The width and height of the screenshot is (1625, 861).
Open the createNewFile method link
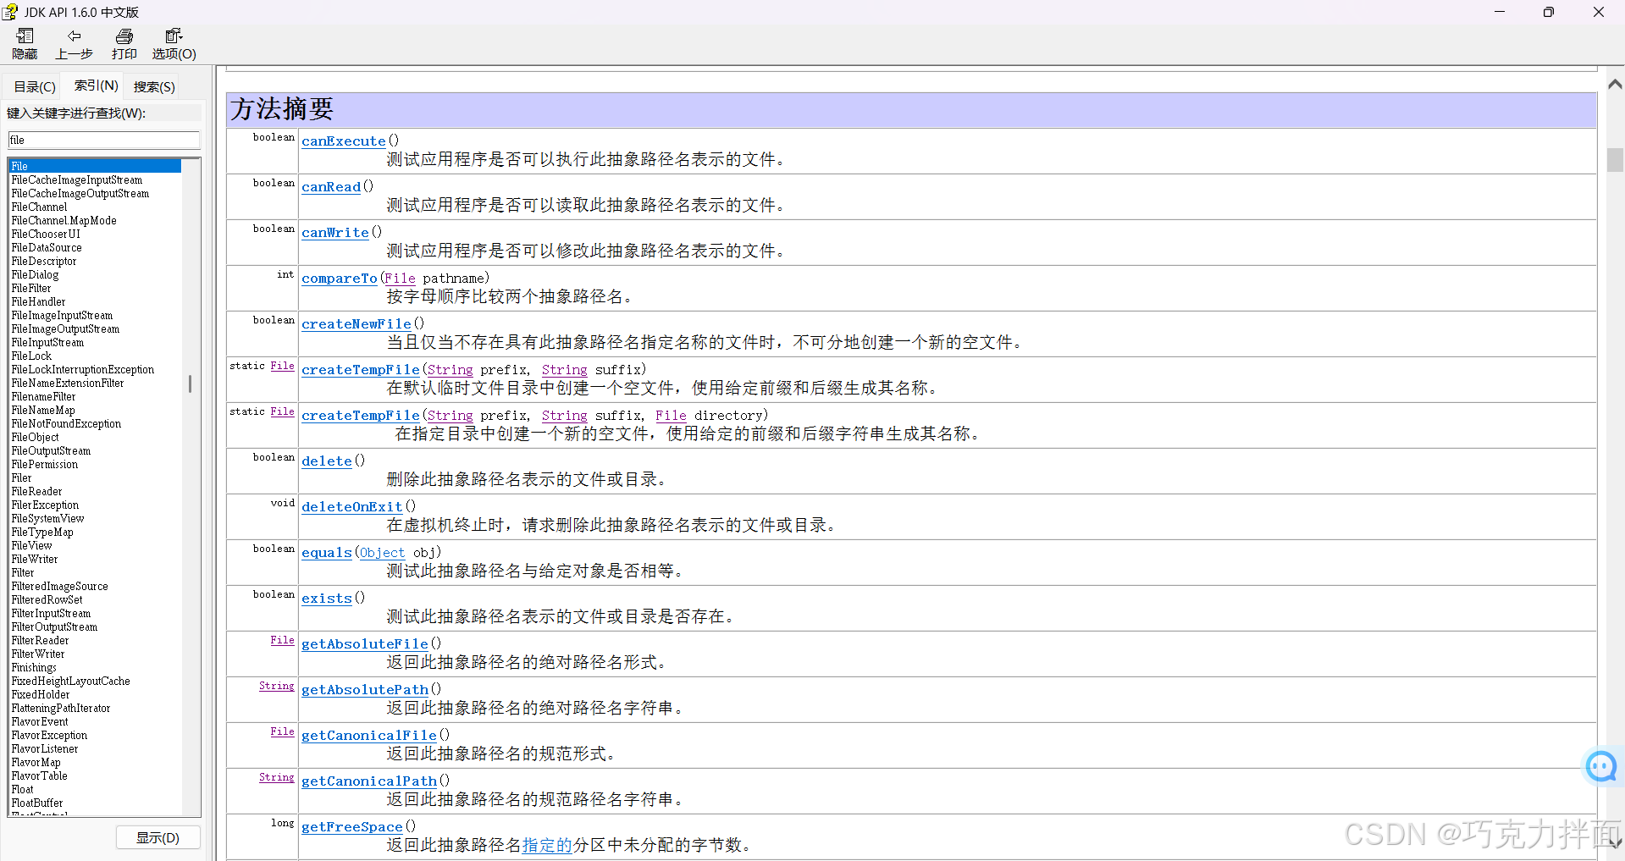357,324
